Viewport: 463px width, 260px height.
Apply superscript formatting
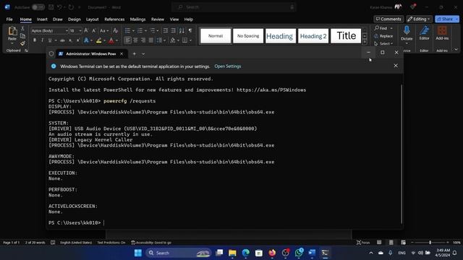[x=77, y=40]
